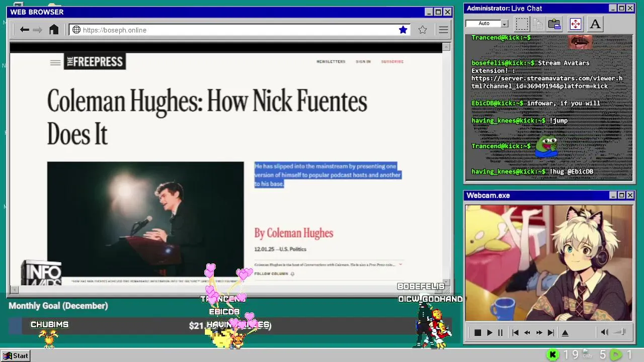644x362 pixels.
Task: Open The Free Press site hamburger menu
Action: [55, 62]
